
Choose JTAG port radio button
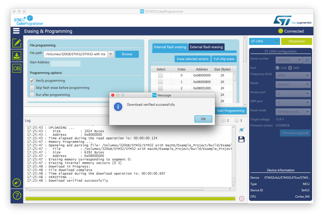point(278,68)
